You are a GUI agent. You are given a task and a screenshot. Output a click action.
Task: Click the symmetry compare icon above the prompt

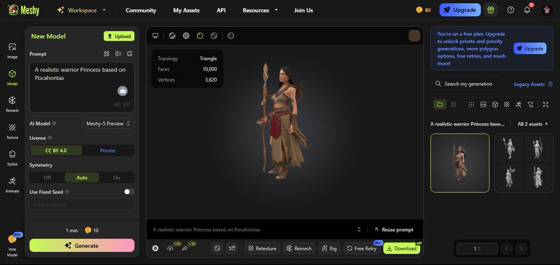(x=118, y=54)
